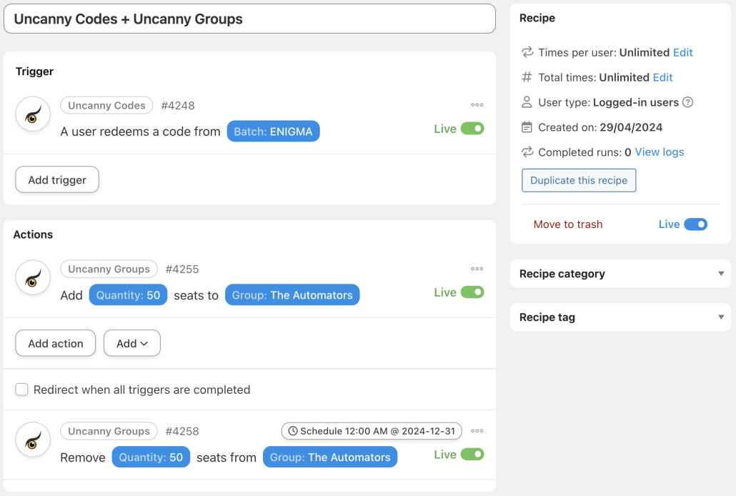This screenshot has width=736, height=496.
Task: Click the person icon beside User type
Action: tap(527, 102)
